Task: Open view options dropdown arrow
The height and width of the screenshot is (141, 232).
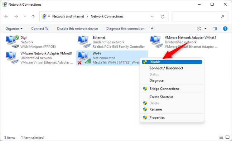Action: [206, 28]
